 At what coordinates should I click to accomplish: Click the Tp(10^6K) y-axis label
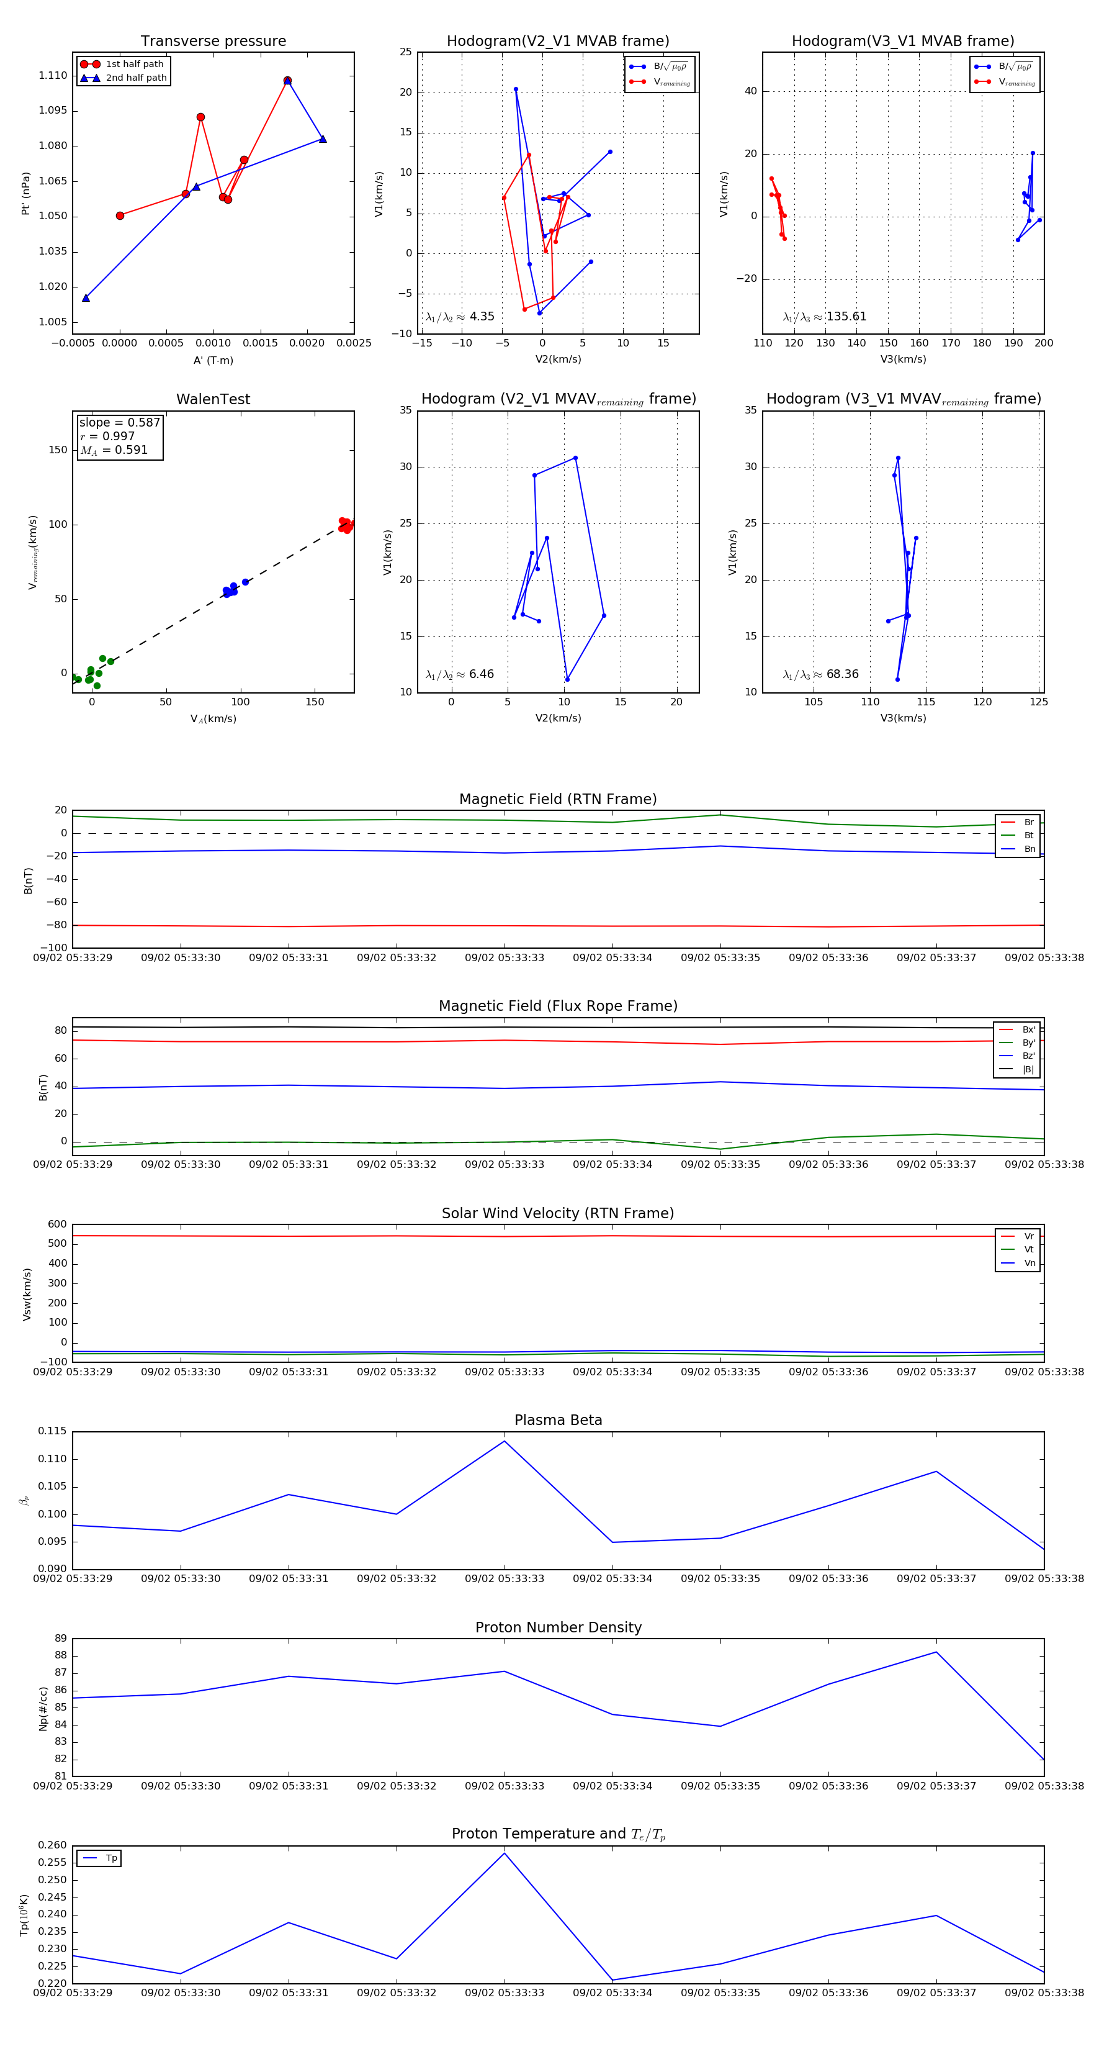click(24, 1916)
